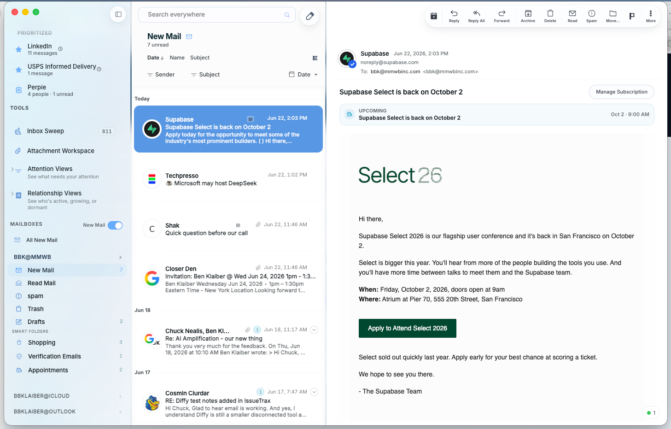Viewport: 671px width, 429px height.
Task: Select the New Mail folder under BBK@MMWB
Action: click(68, 270)
